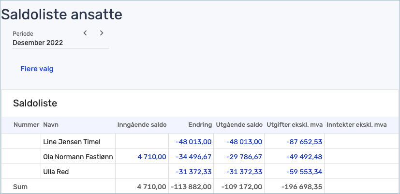Image resolution: width=400 pixels, height=194 pixels.
Task: Sort by Utgående saldo column header
Action: [239, 125]
